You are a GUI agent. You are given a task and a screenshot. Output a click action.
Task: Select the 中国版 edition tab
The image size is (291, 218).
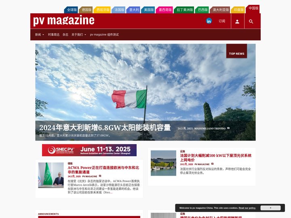point(253,9)
